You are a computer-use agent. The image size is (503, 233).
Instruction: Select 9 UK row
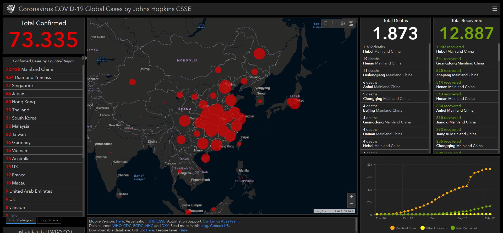(x=43, y=199)
